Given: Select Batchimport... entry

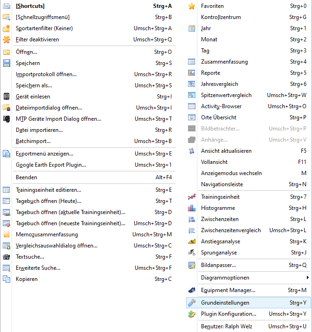Looking at the screenshot, I should [88, 141].
